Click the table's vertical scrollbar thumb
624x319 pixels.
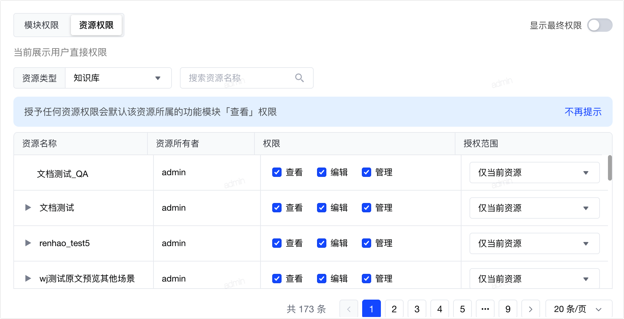610,168
